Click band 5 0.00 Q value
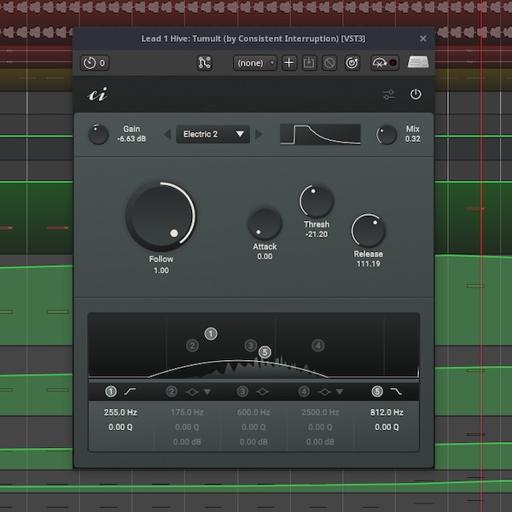Image resolution: width=512 pixels, height=512 pixels. 387,428
